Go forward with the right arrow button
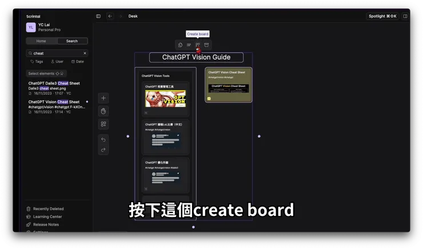 coord(121,16)
